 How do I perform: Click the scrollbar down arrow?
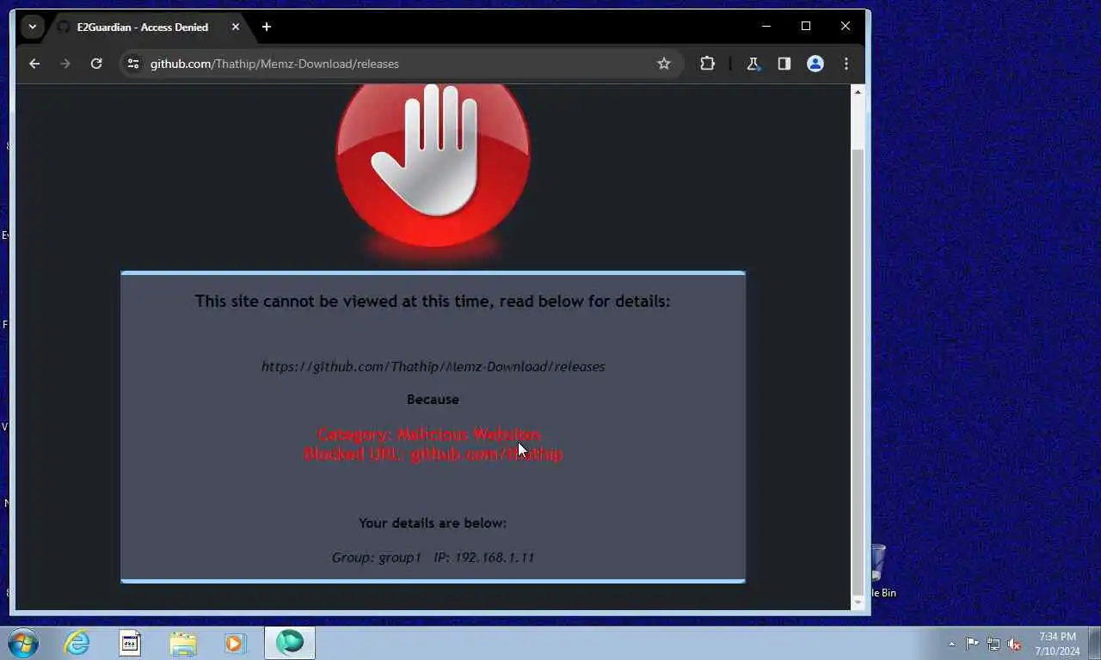858,603
